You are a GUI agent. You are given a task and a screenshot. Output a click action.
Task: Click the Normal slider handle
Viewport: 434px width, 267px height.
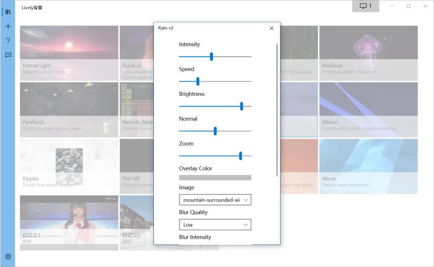[215, 131]
